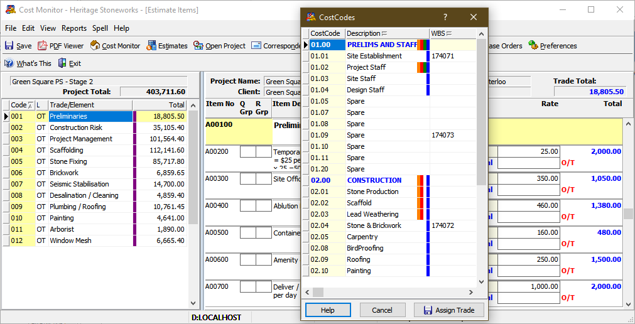Viewport: 635px width, 324px height.
Task: Click the Cancel button in CostCodes dialog
Action: tap(382, 310)
